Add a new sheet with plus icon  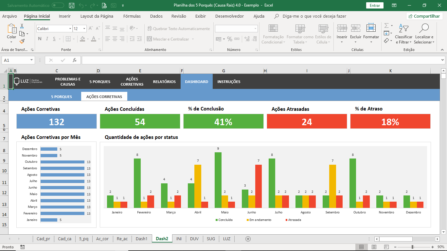point(248,239)
